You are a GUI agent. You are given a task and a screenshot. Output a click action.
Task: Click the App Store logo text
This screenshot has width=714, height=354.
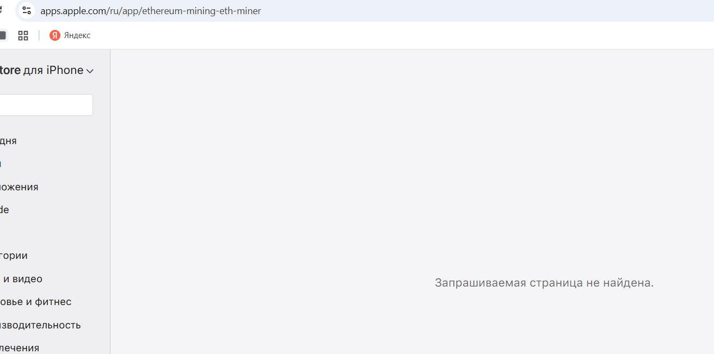point(10,70)
